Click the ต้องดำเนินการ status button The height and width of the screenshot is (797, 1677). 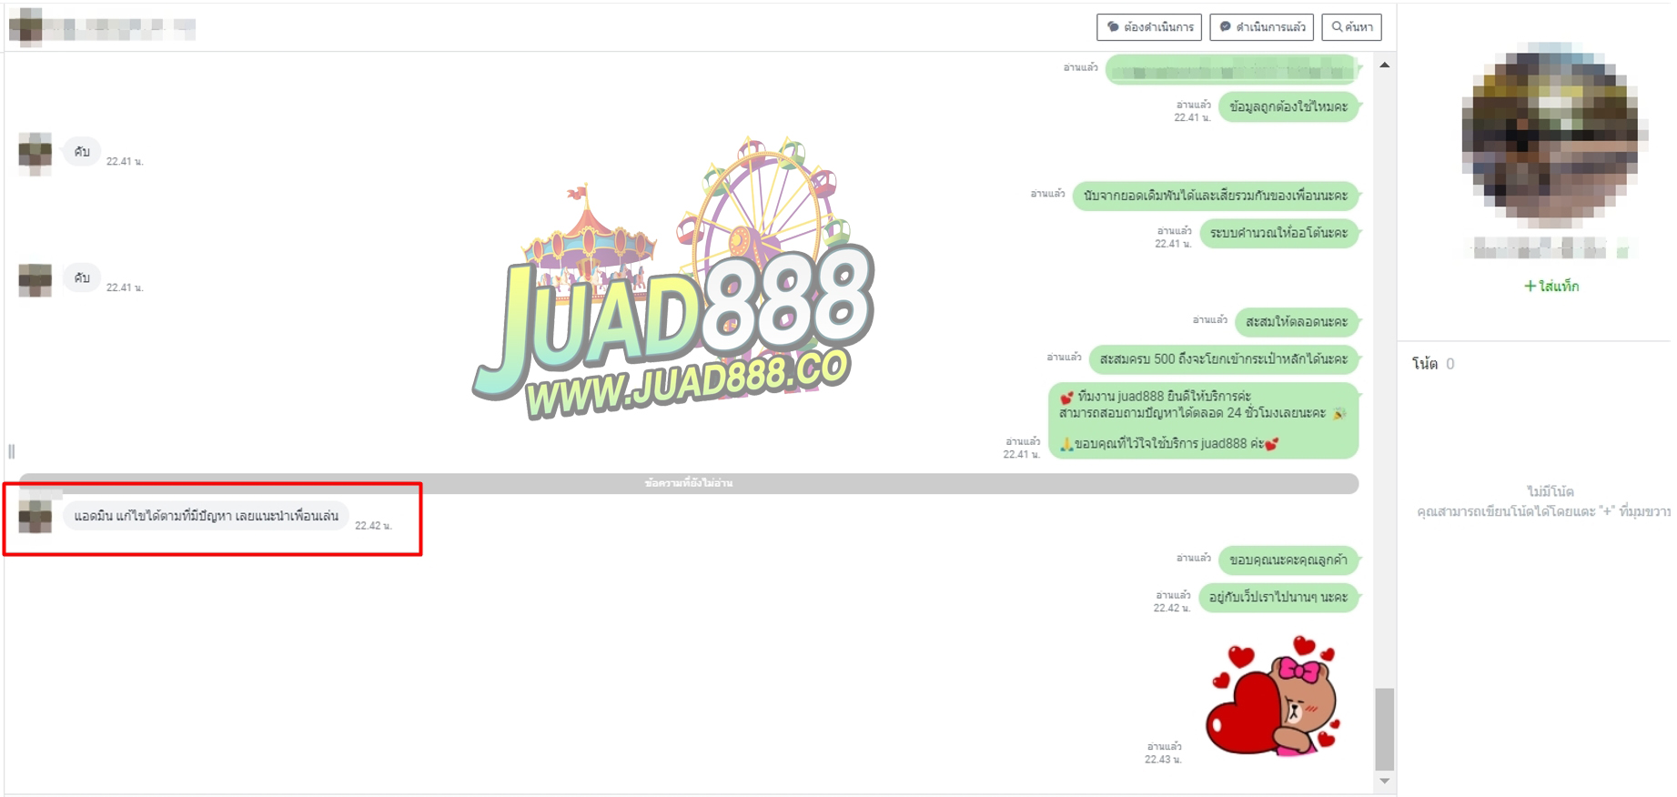[x=1148, y=27]
